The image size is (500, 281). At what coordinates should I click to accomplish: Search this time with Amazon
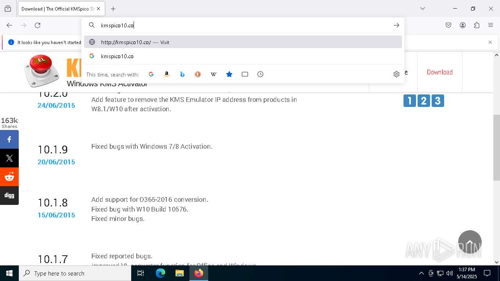tap(167, 74)
